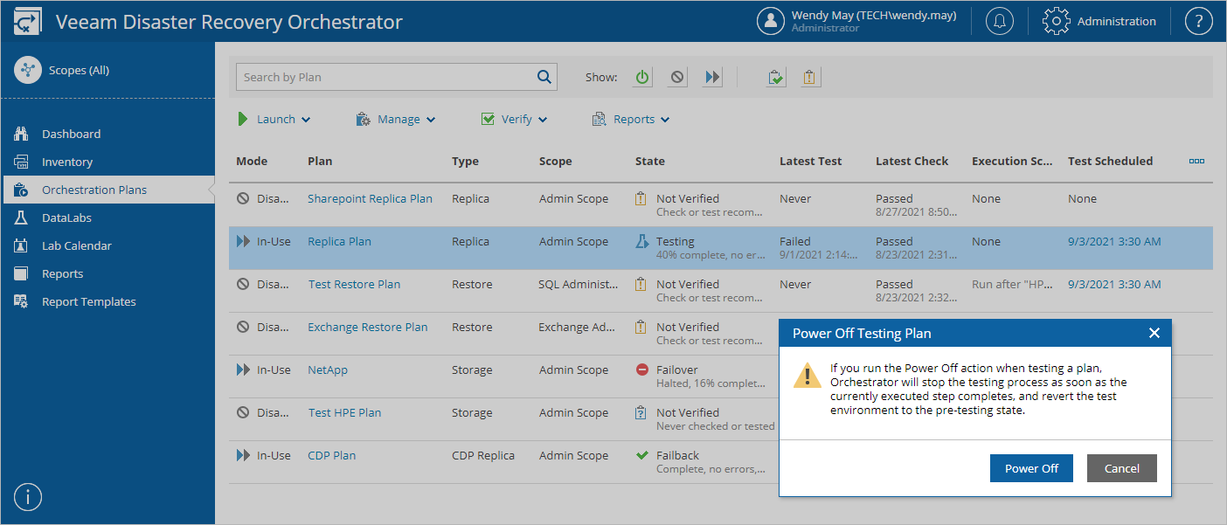Image resolution: width=1227 pixels, height=525 pixels.
Task: Toggle the Show in-use plans filter
Action: click(712, 77)
